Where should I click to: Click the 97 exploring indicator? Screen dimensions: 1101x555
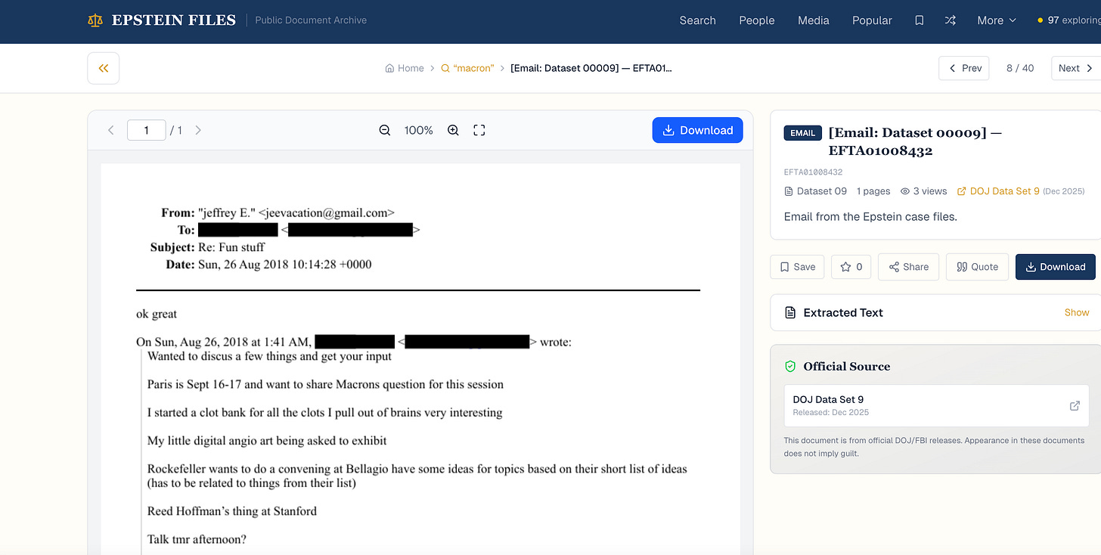(1069, 20)
